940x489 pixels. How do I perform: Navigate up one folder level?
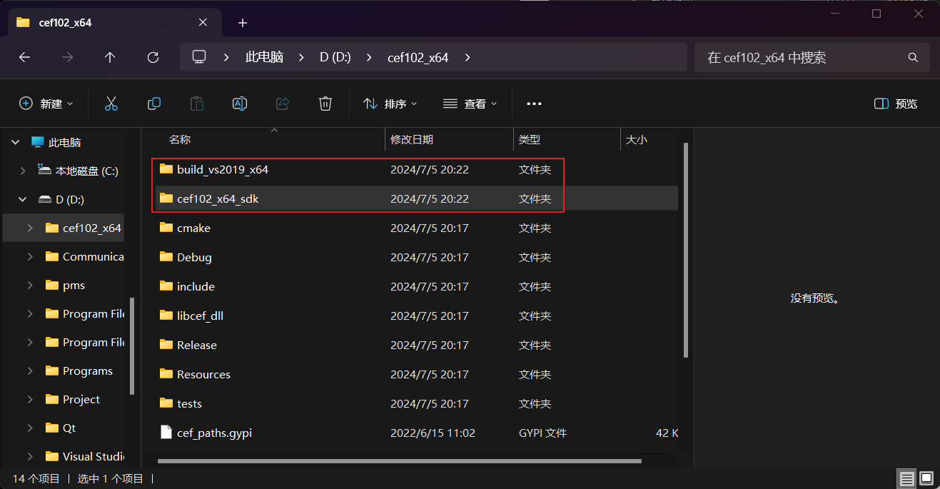click(x=110, y=57)
